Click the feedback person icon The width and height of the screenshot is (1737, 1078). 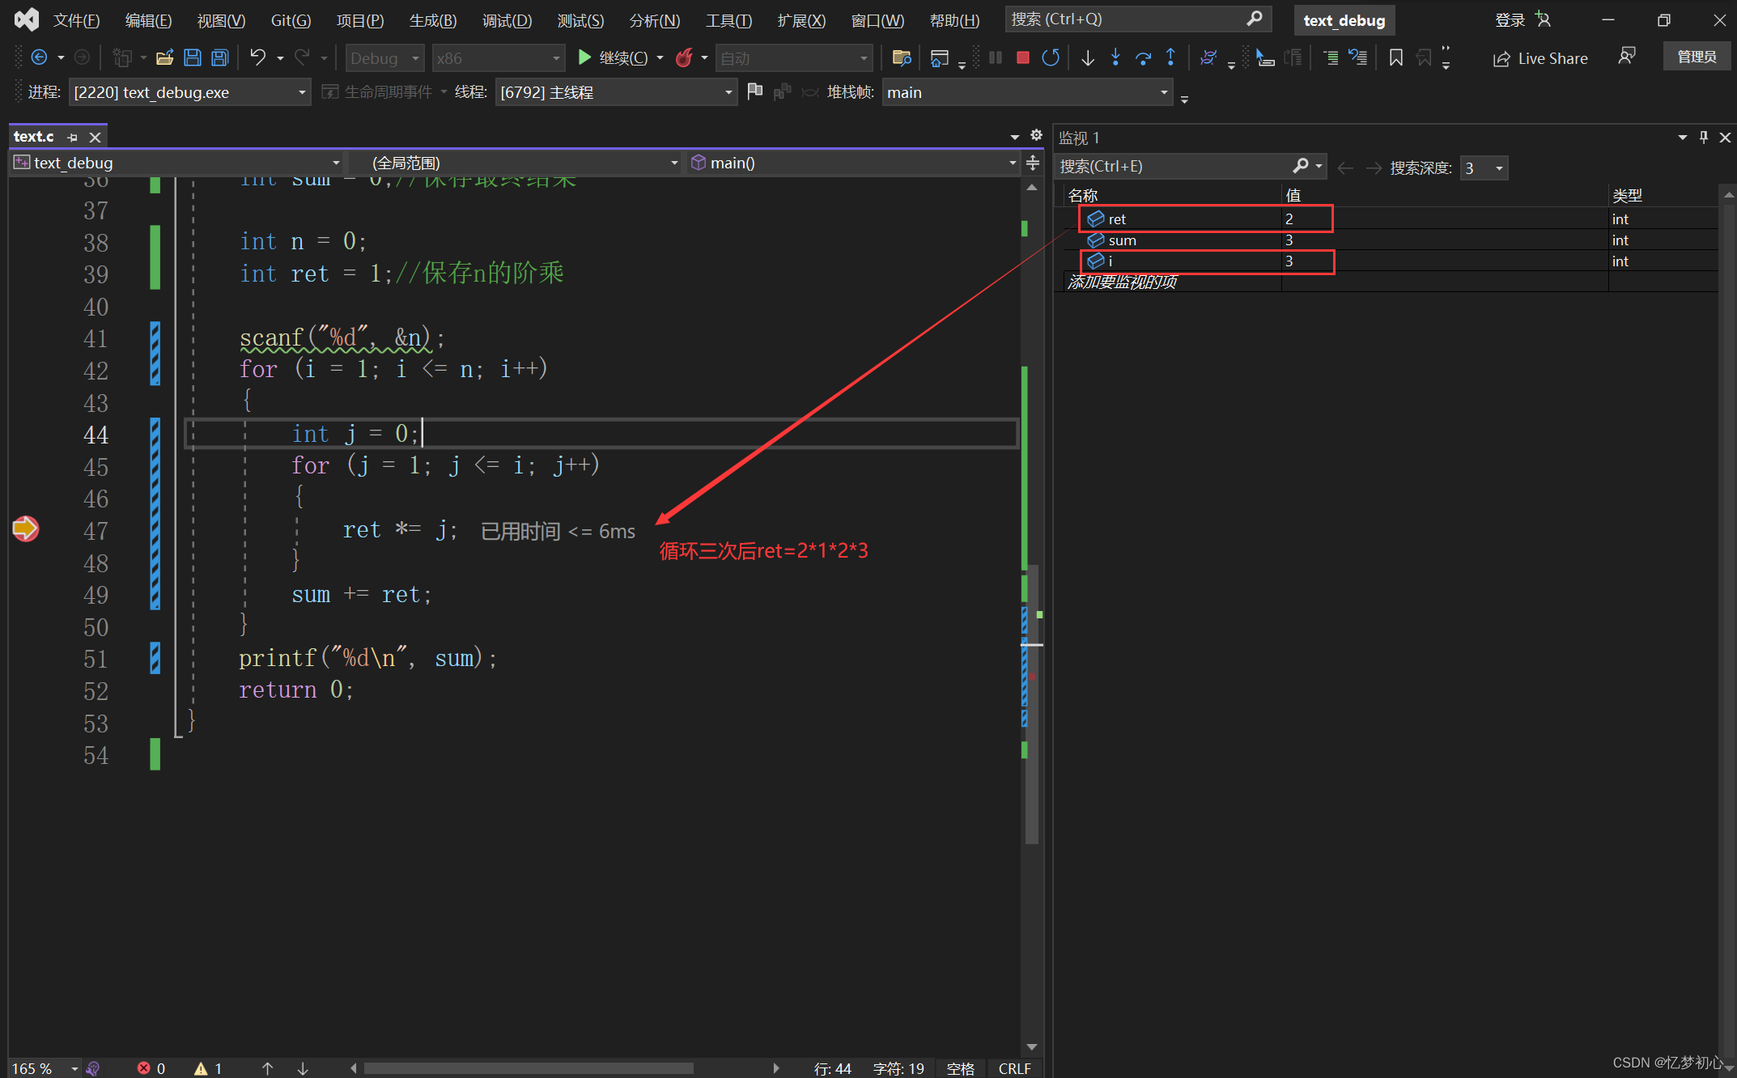(1626, 57)
